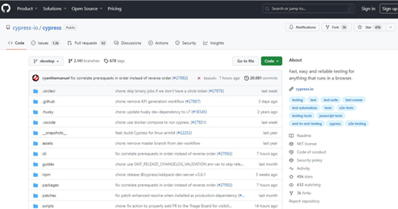Viewport: 398px width, 209px height.
Task: Open the cypress-io organization link
Action: tap(25, 28)
